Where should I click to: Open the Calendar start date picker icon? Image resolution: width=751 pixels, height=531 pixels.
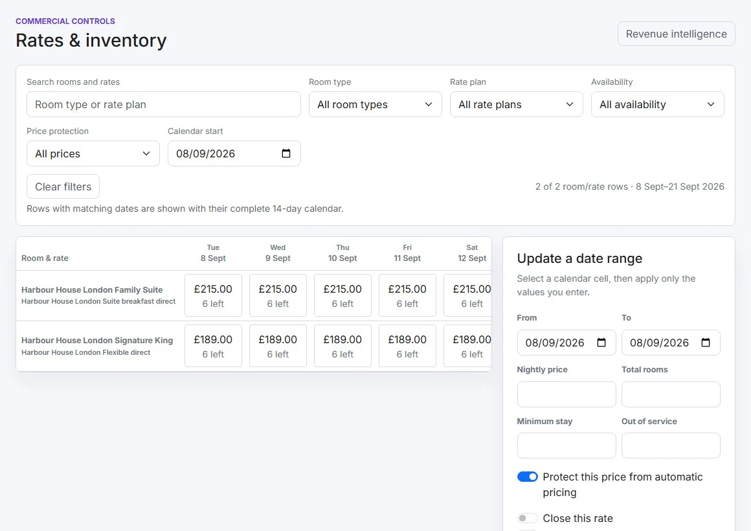coord(286,153)
